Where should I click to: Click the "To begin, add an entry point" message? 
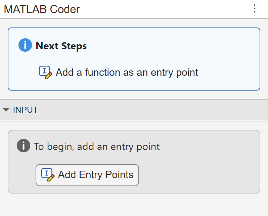click(x=97, y=147)
